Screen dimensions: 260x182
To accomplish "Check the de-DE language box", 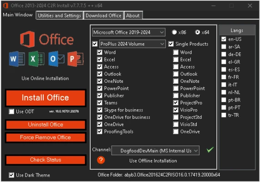I will (224, 54).
